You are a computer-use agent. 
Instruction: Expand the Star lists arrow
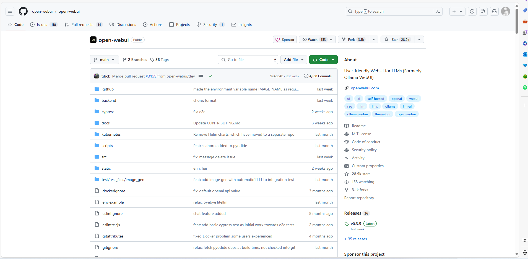(419, 39)
